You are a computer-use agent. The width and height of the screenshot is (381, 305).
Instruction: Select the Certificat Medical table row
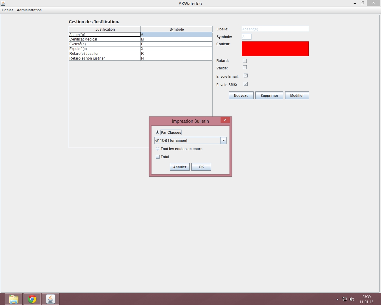104,39
